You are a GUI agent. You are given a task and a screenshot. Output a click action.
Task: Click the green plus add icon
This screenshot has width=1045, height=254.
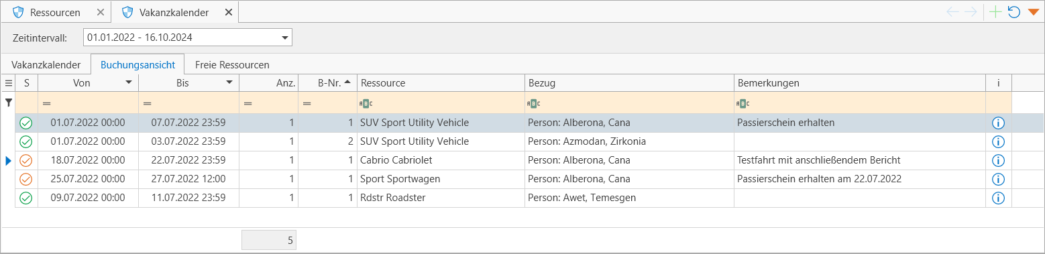tap(996, 12)
